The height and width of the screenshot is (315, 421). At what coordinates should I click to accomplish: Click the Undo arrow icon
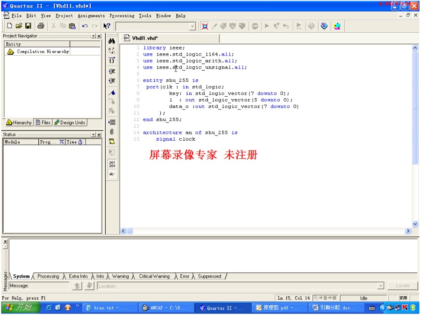click(85, 26)
